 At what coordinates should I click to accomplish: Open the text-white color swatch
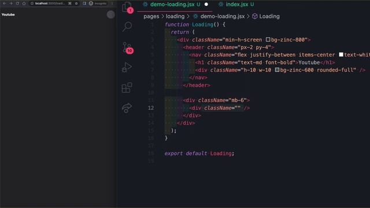click(x=341, y=55)
